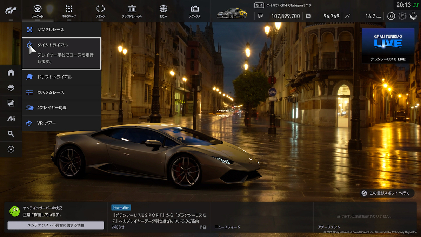Open the スケープス camera tab
The width and height of the screenshot is (421, 237).
click(x=195, y=11)
